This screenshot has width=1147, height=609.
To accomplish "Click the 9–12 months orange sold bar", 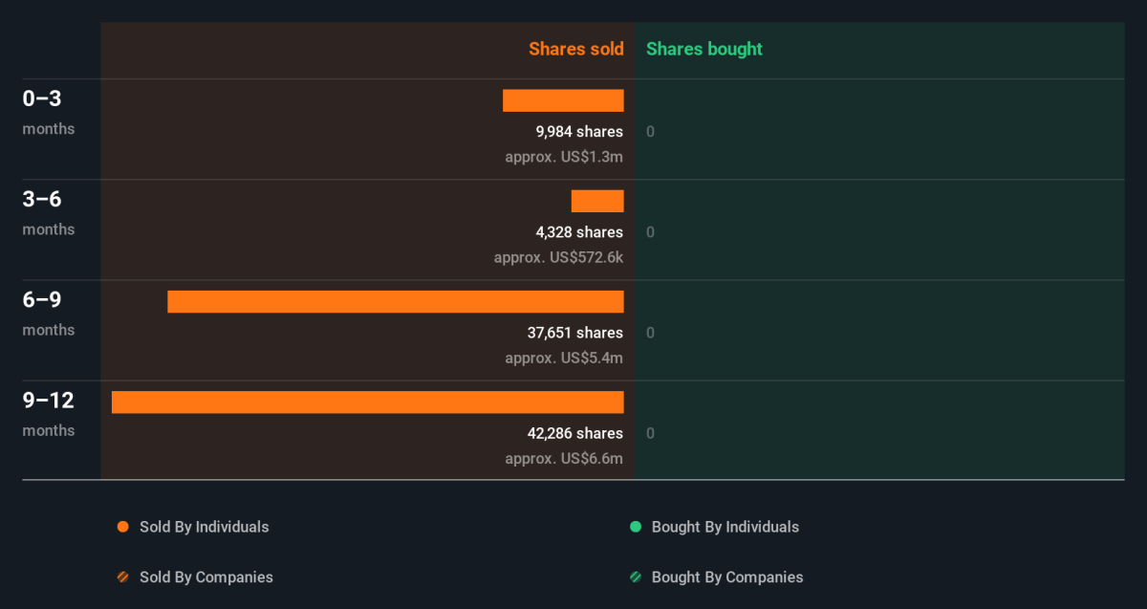I will tap(368, 402).
